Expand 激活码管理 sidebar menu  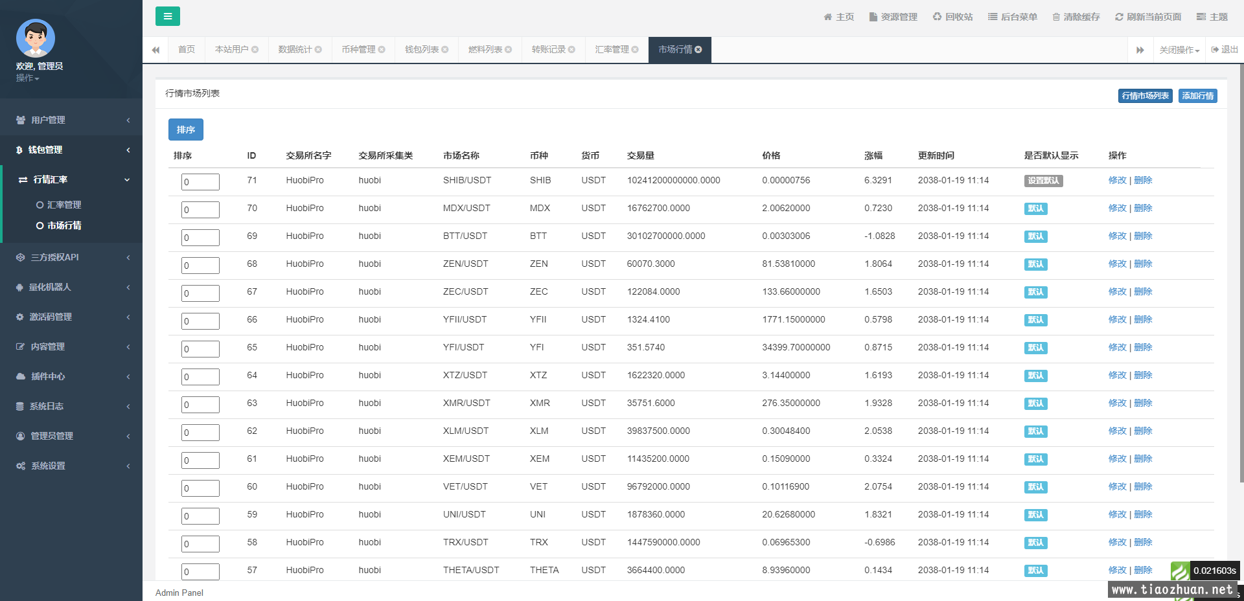pyautogui.click(x=71, y=317)
